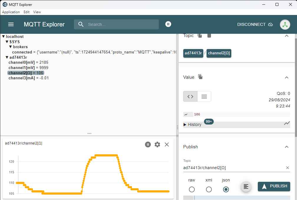Click the channel2[Ω] topic breadcrumb chip
The width and height of the screenshot is (297, 200).
pos(219,53)
